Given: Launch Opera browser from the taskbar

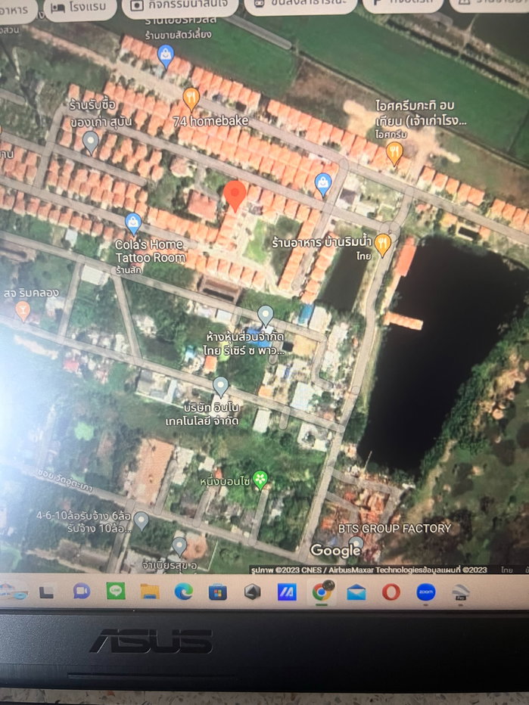Looking at the screenshot, I should click(391, 592).
